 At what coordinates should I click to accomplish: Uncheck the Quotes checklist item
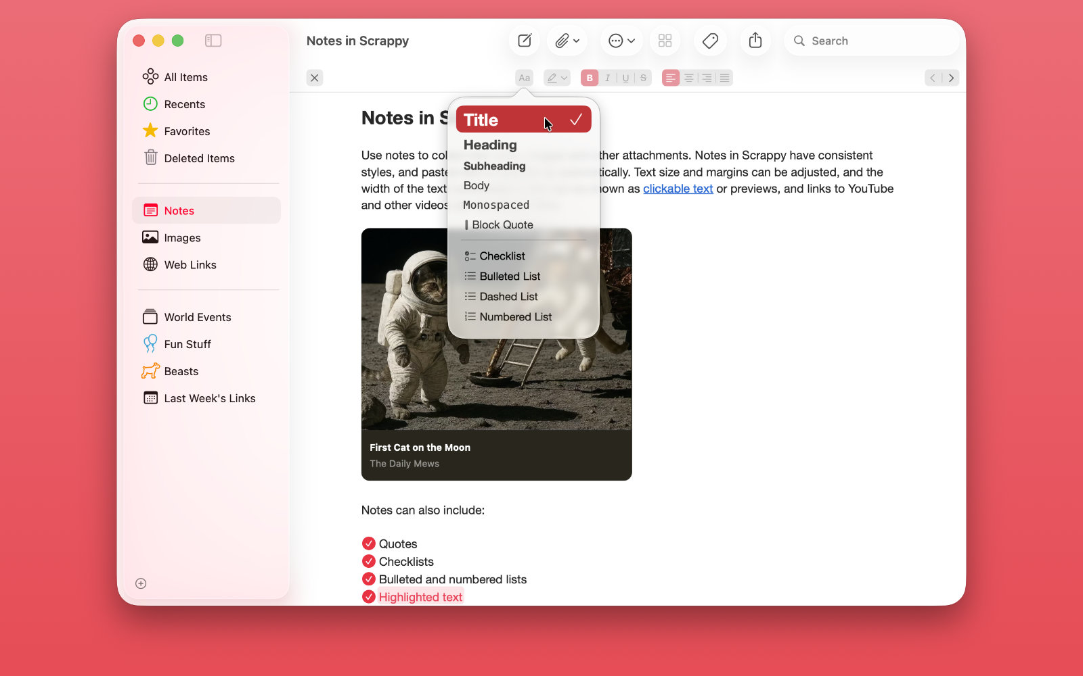(369, 543)
